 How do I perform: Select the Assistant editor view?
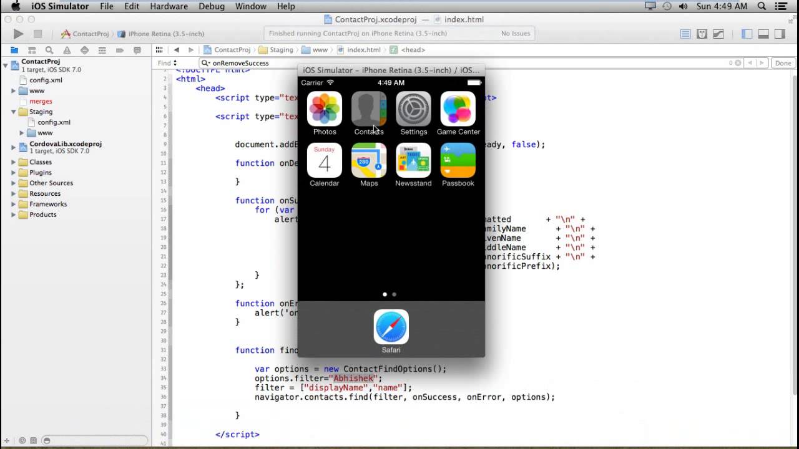click(x=702, y=34)
